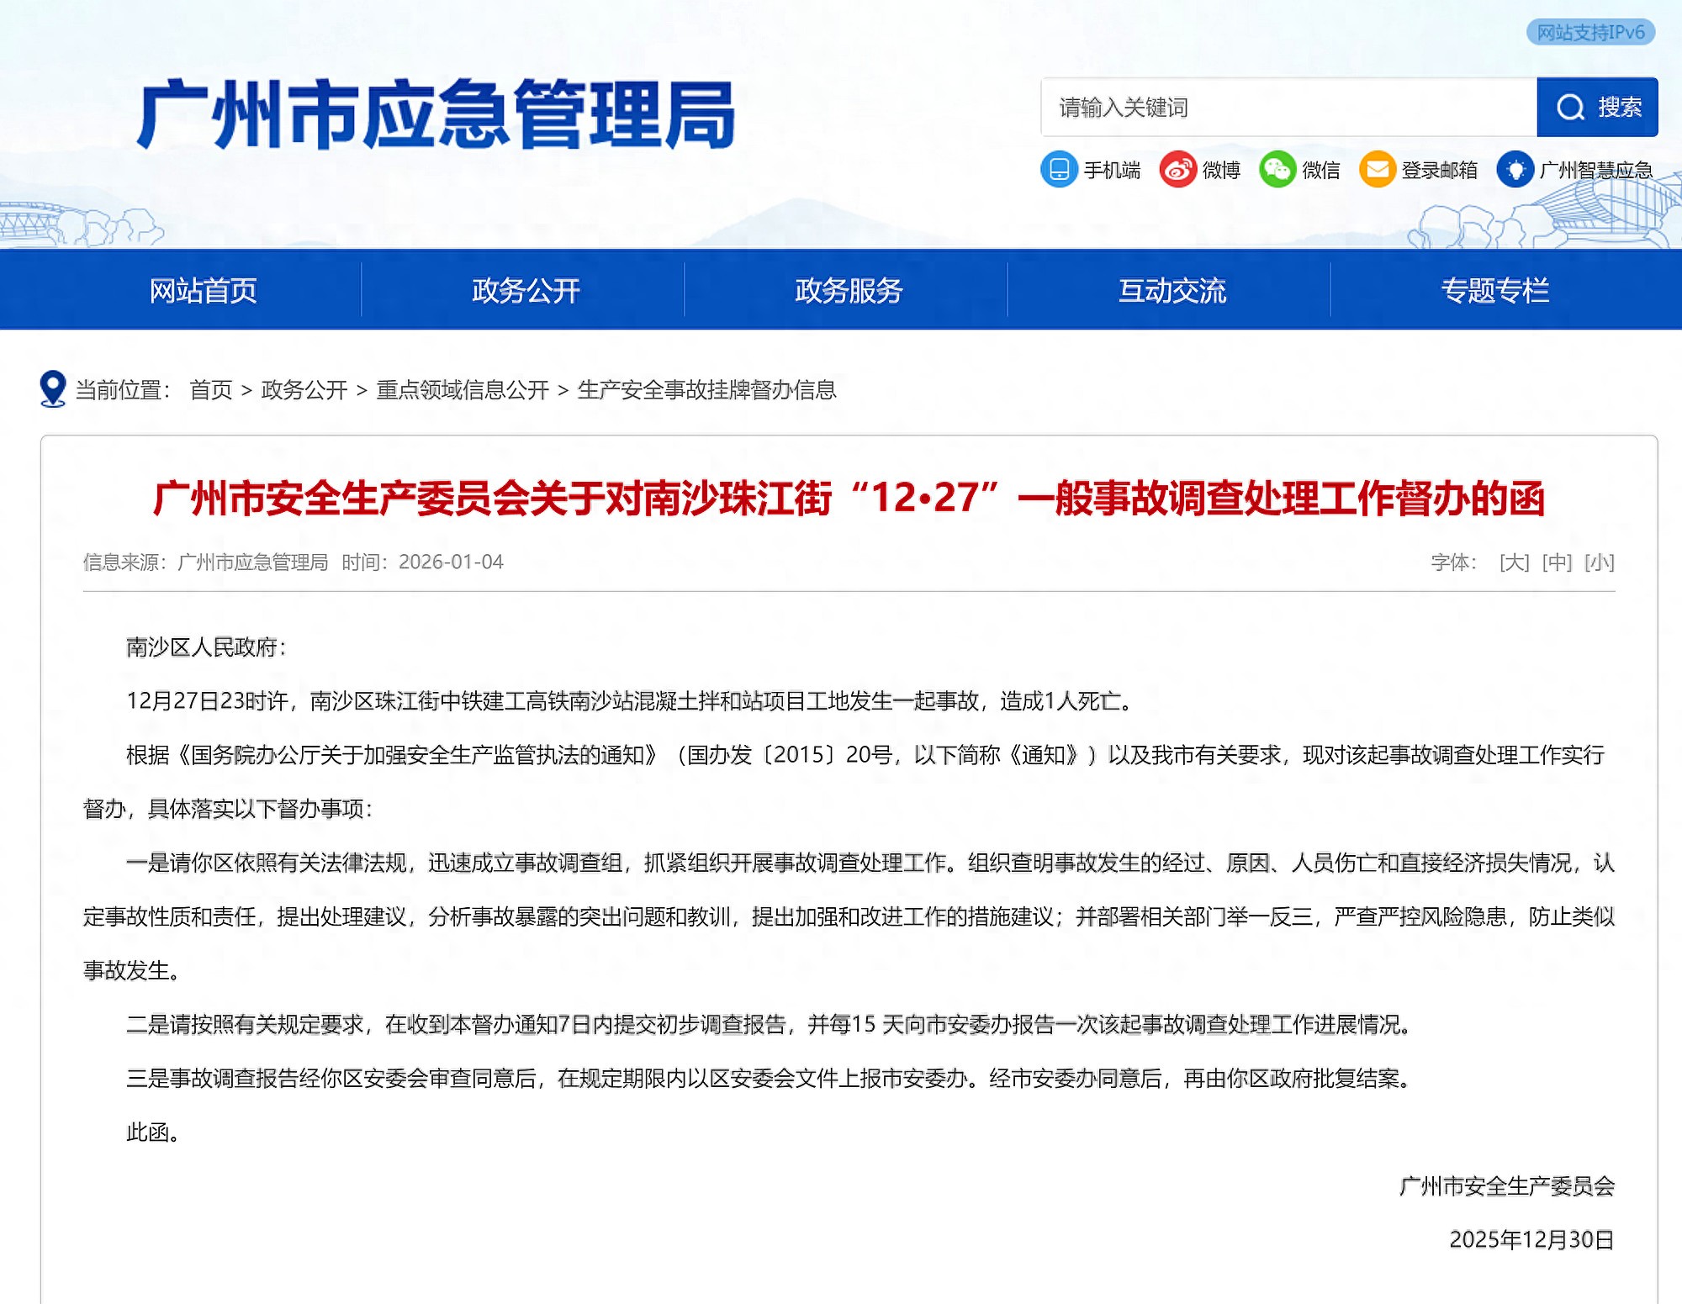Set font size to large [大]
Image resolution: width=1682 pixels, height=1304 pixels.
click(1514, 562)
